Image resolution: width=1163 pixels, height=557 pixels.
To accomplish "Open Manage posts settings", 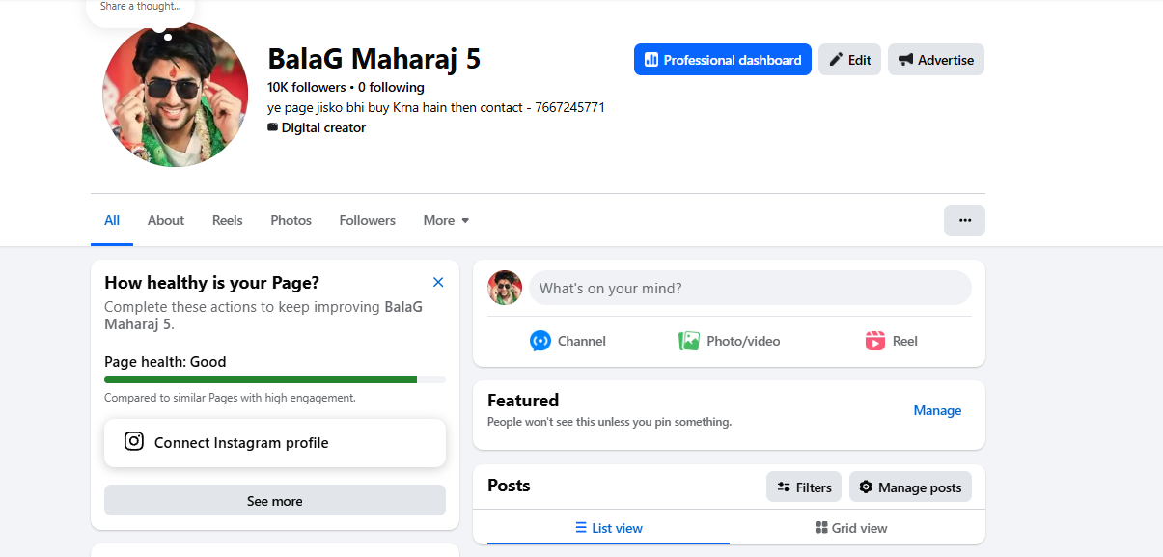I will click(x=910, y=487).
